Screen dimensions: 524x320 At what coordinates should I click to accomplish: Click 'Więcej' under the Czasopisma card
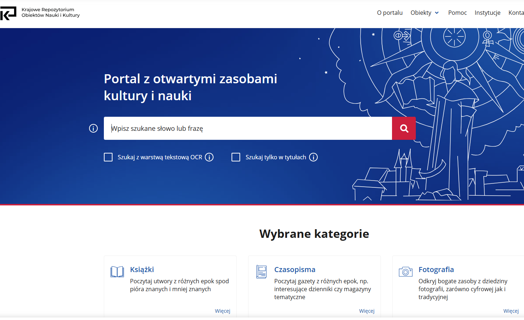pyautogui.click(x=367, y=311)
